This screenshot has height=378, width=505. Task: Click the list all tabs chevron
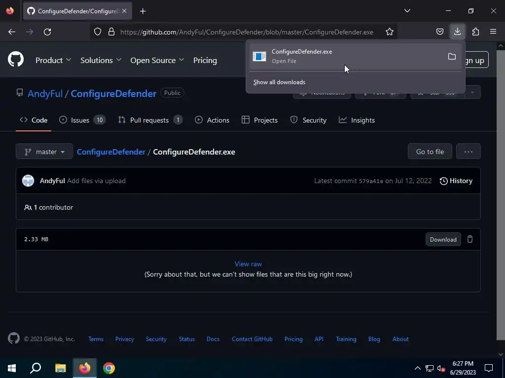click(407, 11)
